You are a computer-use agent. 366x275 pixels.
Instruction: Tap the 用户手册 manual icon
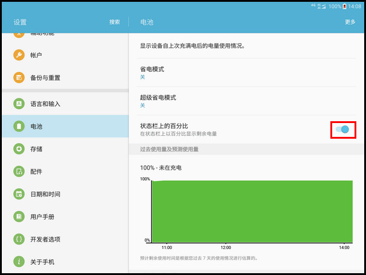[x=19, y=217]
